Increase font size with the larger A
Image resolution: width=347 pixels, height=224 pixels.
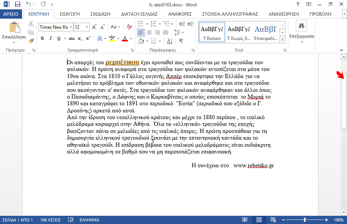[94, 27]
